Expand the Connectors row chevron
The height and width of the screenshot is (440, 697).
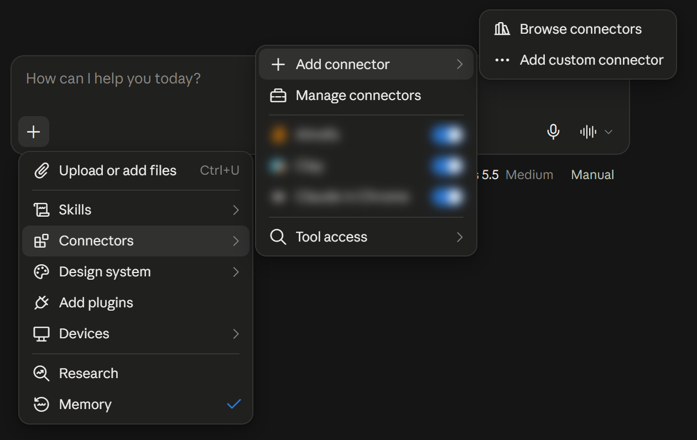pyautogui.click(x=236, y=241)
